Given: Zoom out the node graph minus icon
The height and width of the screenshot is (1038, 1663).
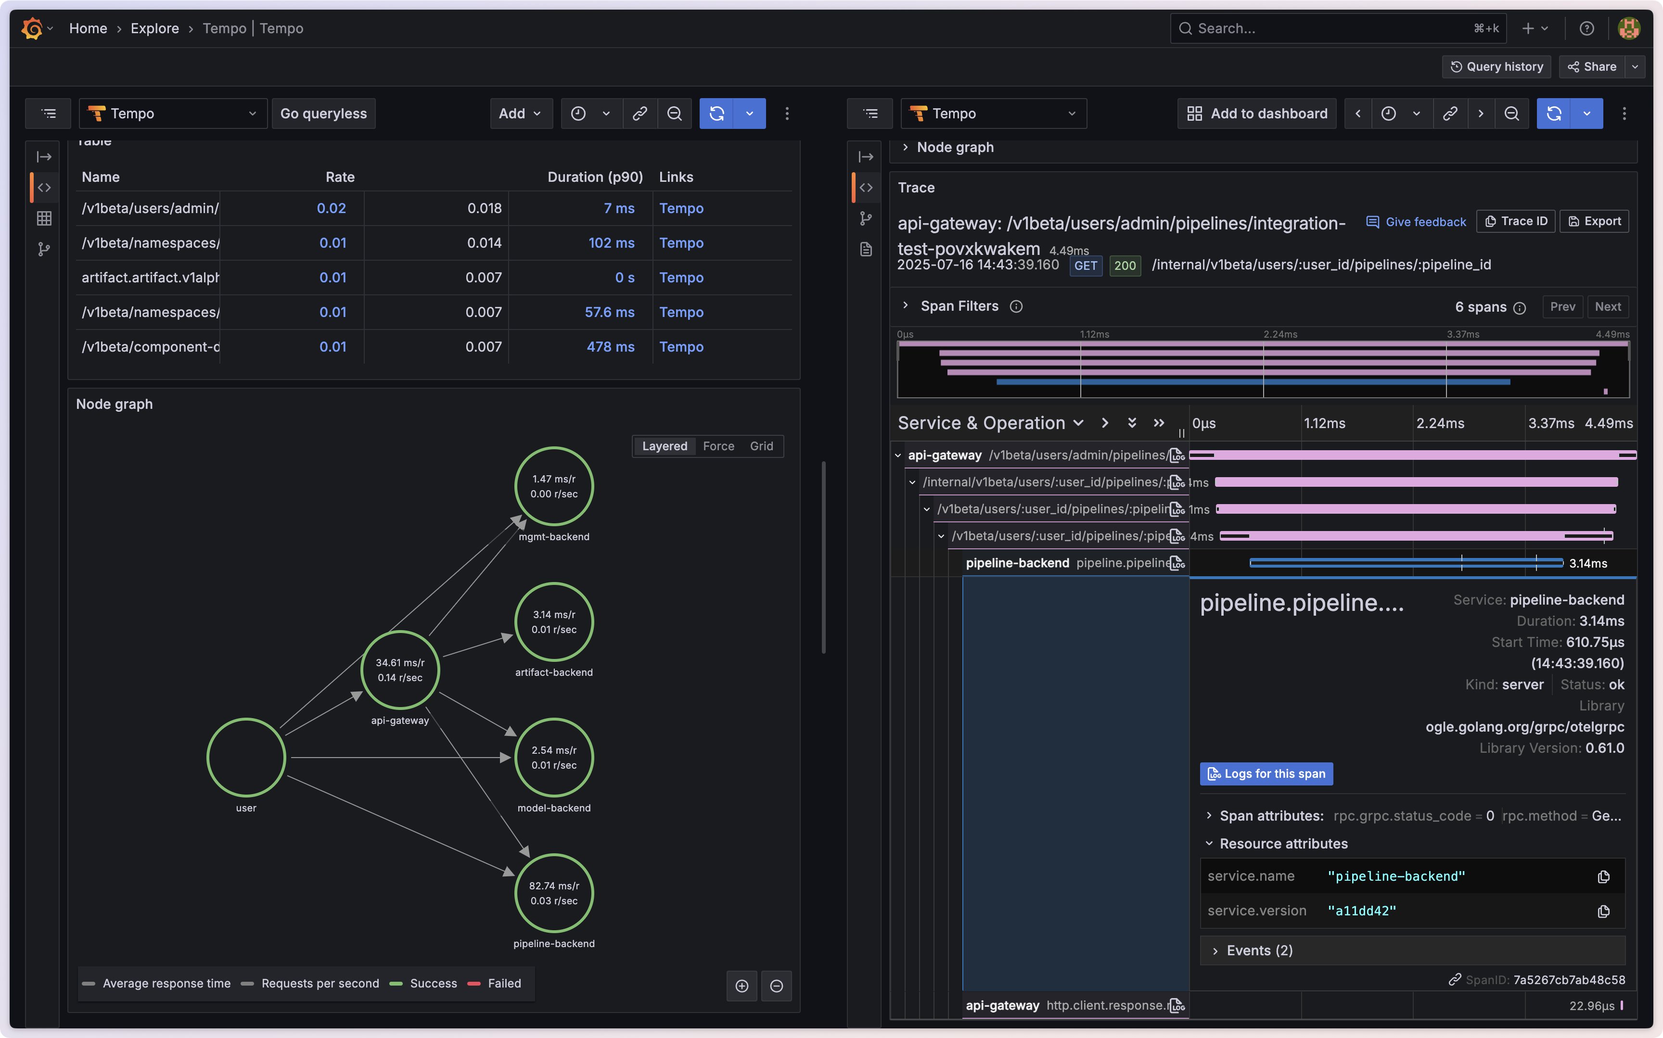Looking at the screenshot, I should [777, 986].
